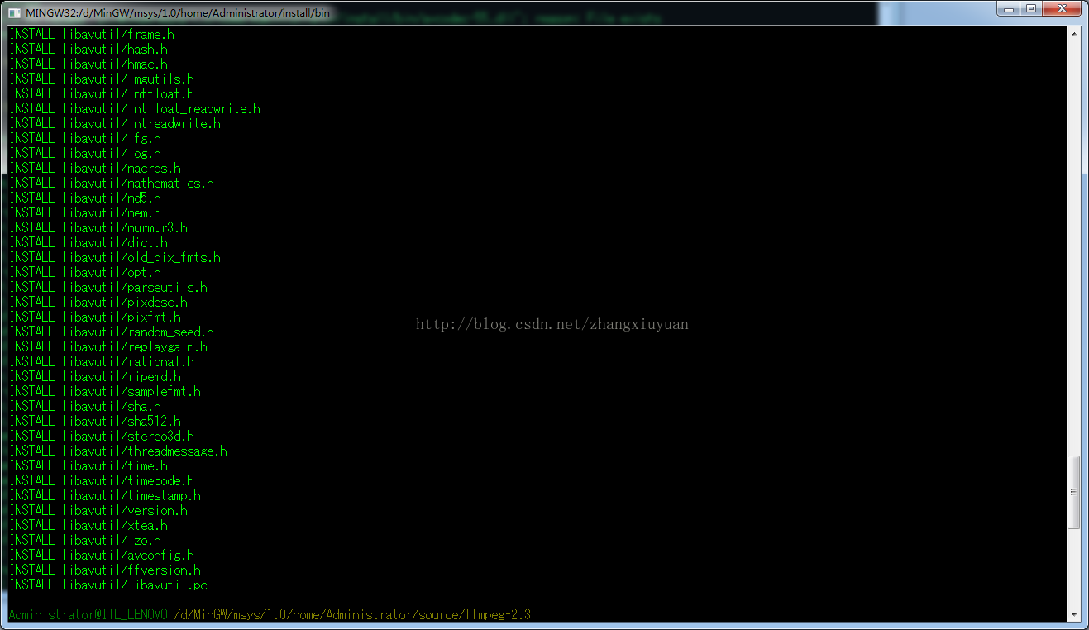Click the line 'INSTALL libavutil/random_seed.h'

point(112,332)
